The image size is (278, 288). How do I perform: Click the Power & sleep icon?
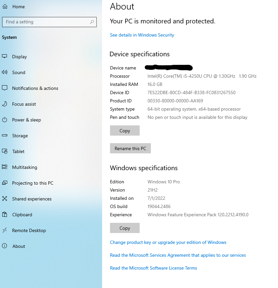click(5, 120)
